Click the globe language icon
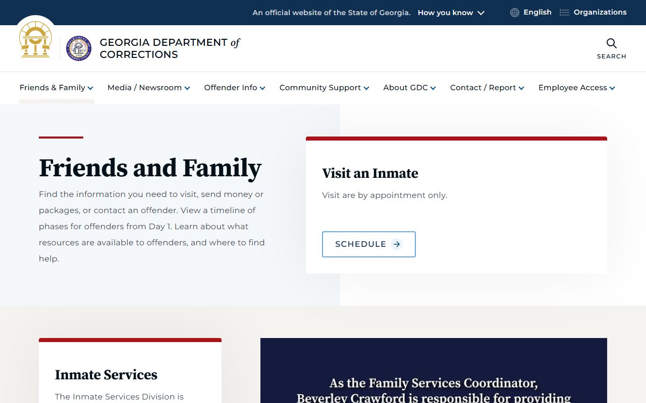Viewport: 646px width, 403px height. pyautogui.click(x=515, y=13)
